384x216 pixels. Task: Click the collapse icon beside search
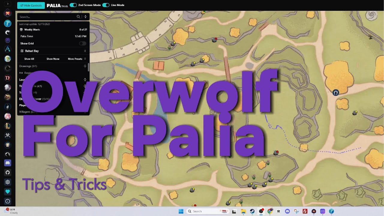click(85, 17)
